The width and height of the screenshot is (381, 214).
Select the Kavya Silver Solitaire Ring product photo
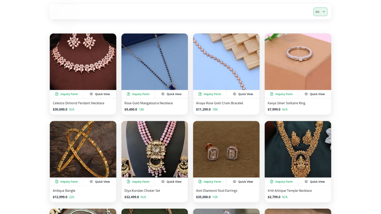coord(298,62)
